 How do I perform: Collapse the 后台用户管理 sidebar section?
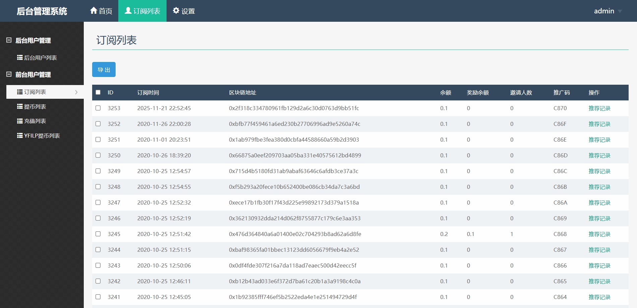tap(9, 40)
